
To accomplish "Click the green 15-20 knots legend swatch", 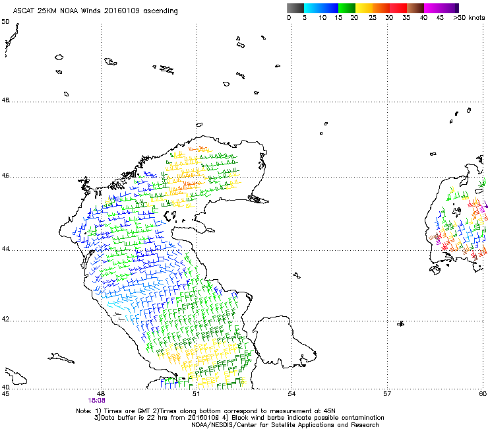I will point(347,8).
